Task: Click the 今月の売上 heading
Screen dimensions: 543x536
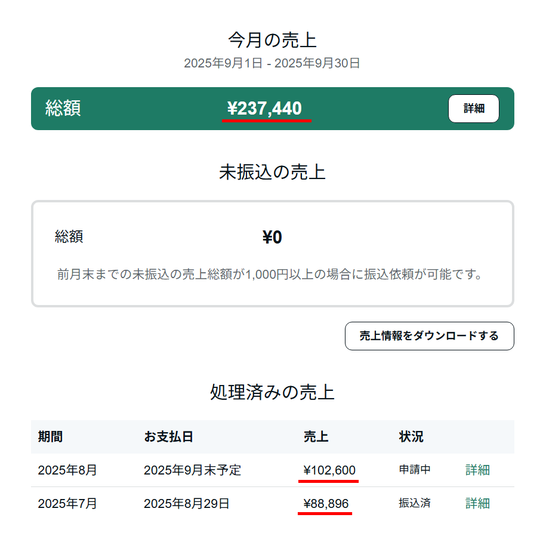Action: coord(272,40)
